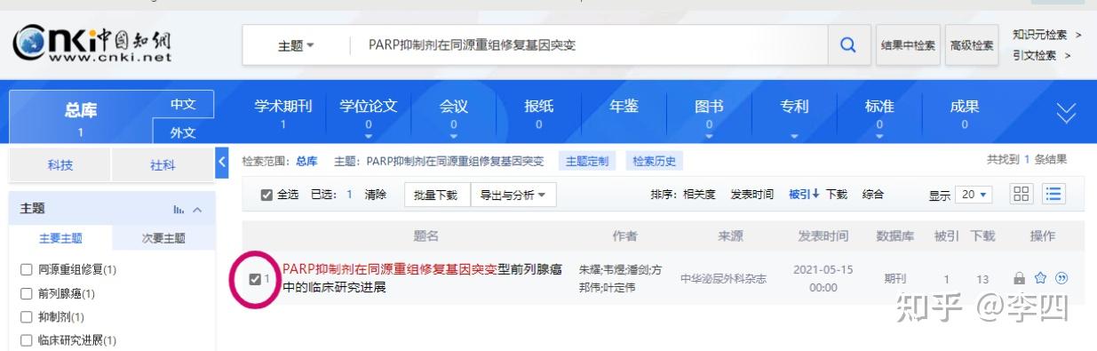Open the 报纸 tab
Screen dimensions: 1097x351
coord(539,113)
